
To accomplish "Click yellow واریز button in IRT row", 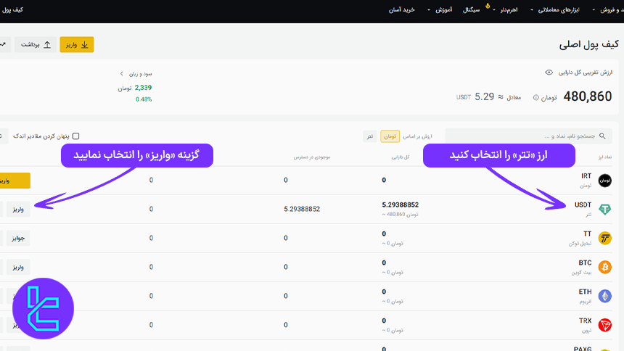I will point(15,181).
